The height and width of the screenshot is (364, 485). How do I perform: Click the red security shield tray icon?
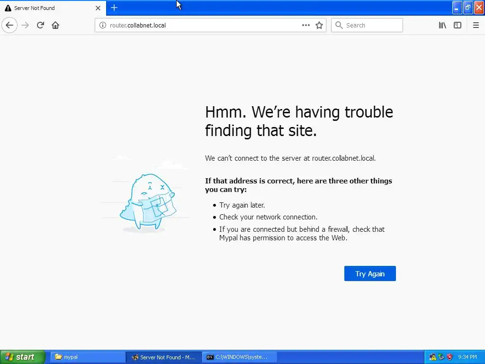point(450,357)
